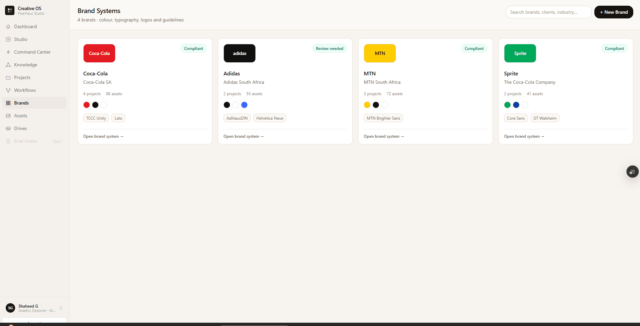
Task: Click the AdihausDIN font tag
Action: 237,118
